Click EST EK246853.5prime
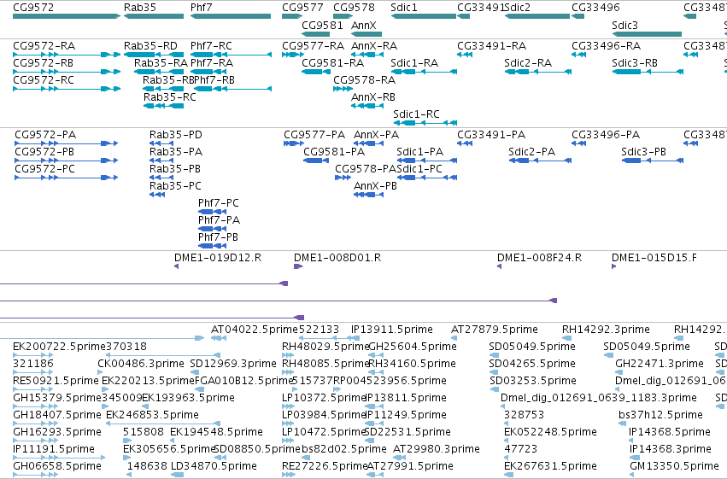 163,424
